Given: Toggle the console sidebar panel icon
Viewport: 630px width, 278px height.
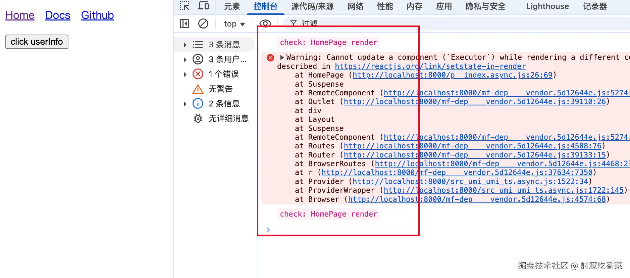Looking at the screenshot, I should (185, 24).
